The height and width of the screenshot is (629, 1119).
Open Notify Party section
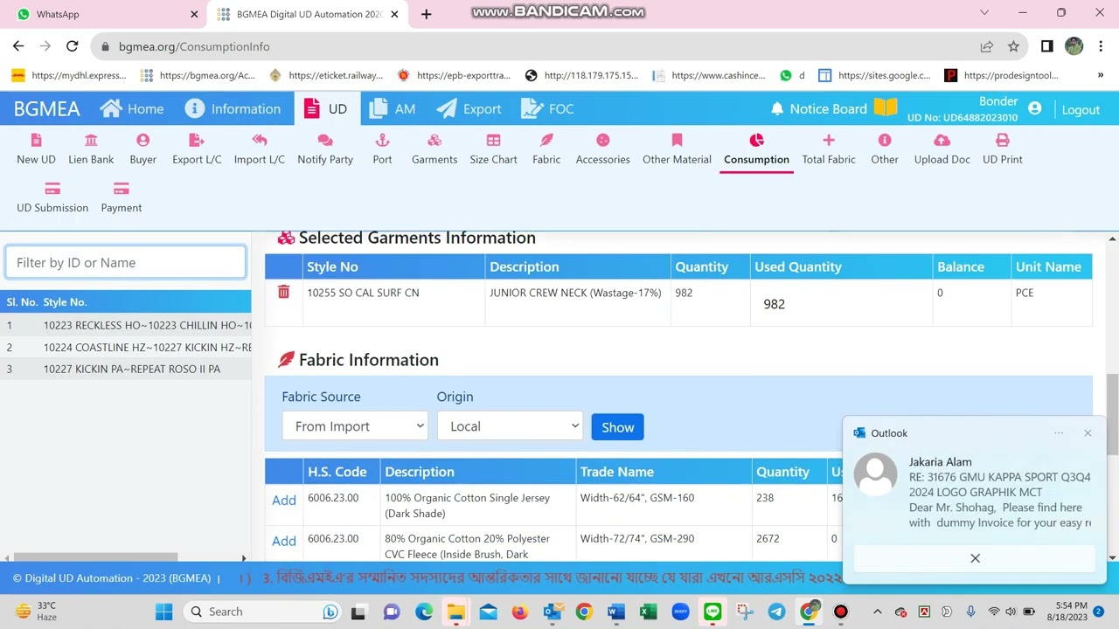(325, 149)
